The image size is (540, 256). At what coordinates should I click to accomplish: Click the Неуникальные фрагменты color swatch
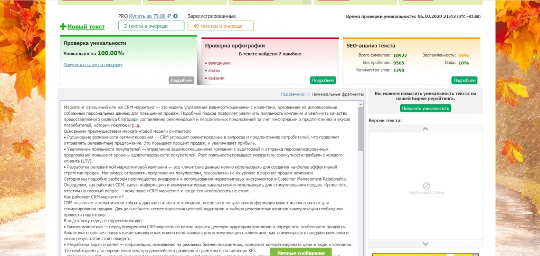tap(309, 94)
